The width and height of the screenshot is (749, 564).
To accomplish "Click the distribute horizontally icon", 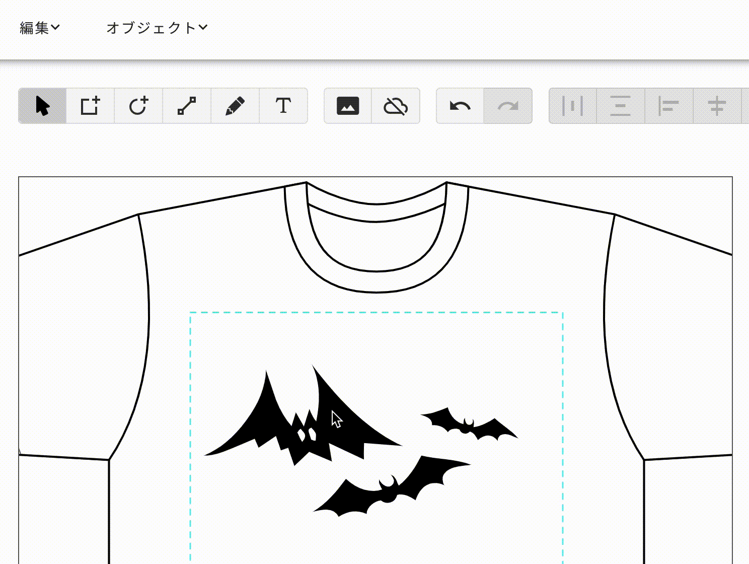I will [572, 106].
